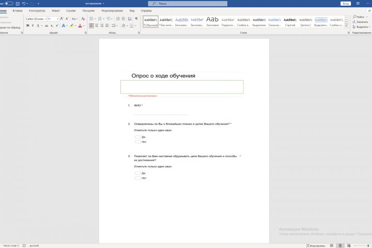
Task: Apply italic formatting (К)
Action: point(33,25)
